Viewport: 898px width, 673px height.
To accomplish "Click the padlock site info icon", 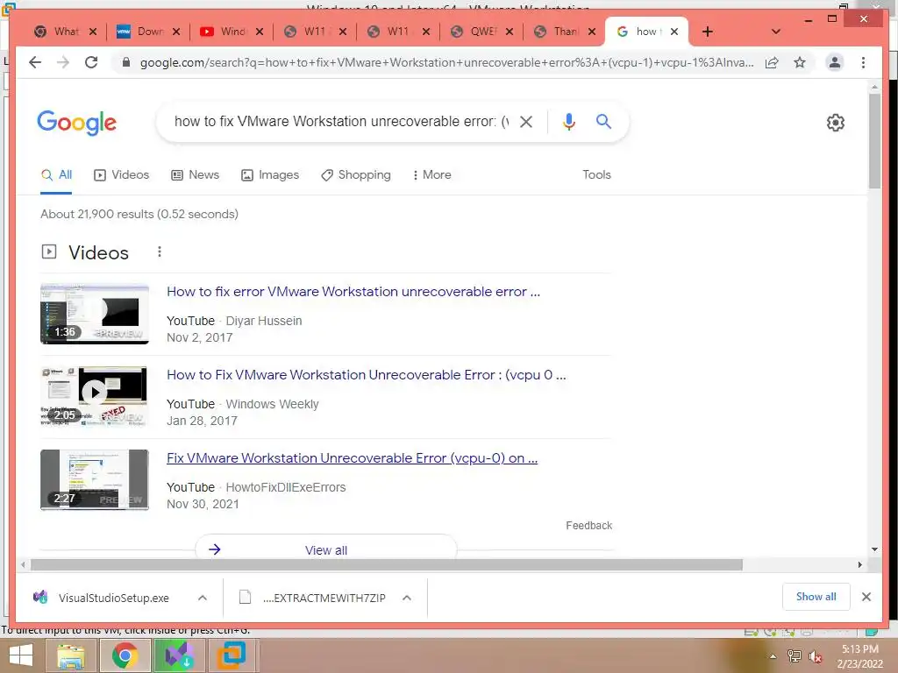I will [126, 62].
